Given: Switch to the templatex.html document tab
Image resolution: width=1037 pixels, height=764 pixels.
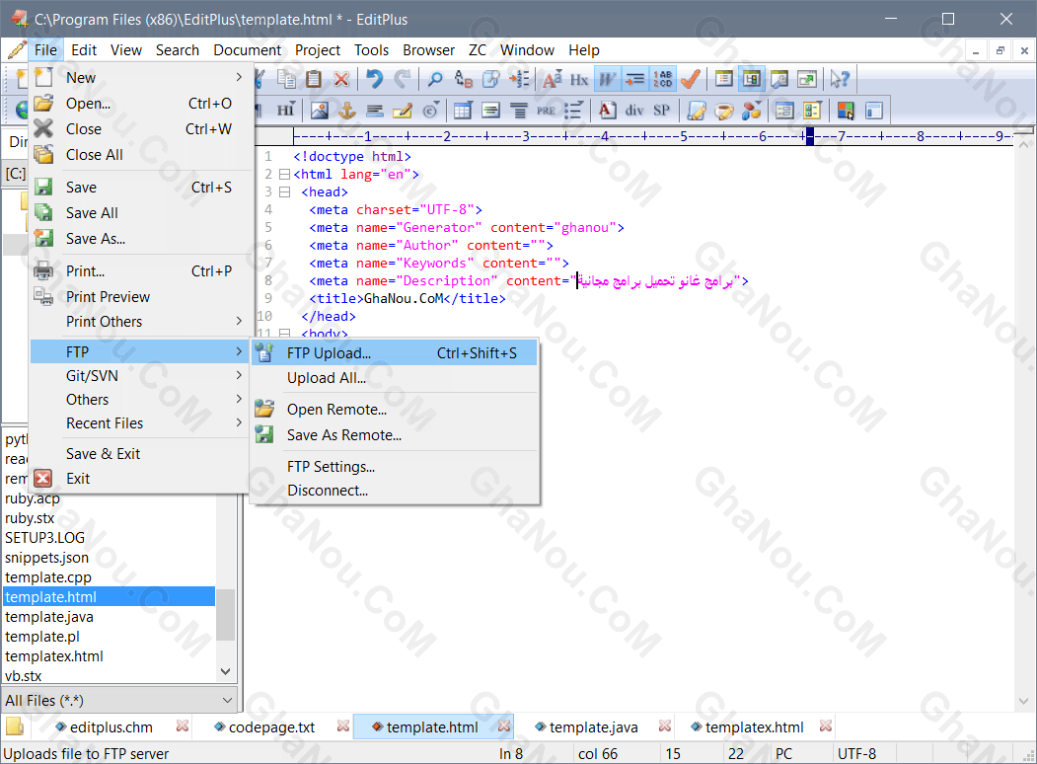Looking at the screenshot, I should click(755, 727).
